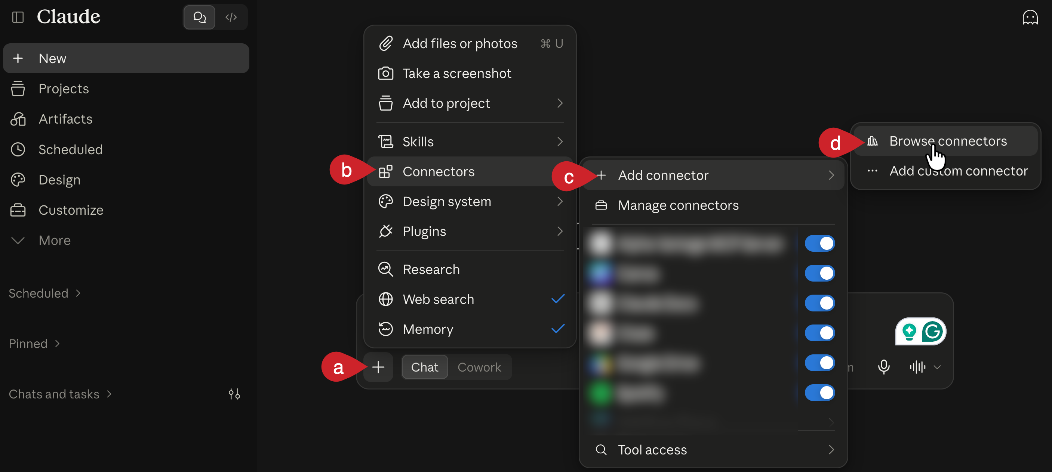Expand Skills submenu
1052x472 pixels.
coord(470,142)
